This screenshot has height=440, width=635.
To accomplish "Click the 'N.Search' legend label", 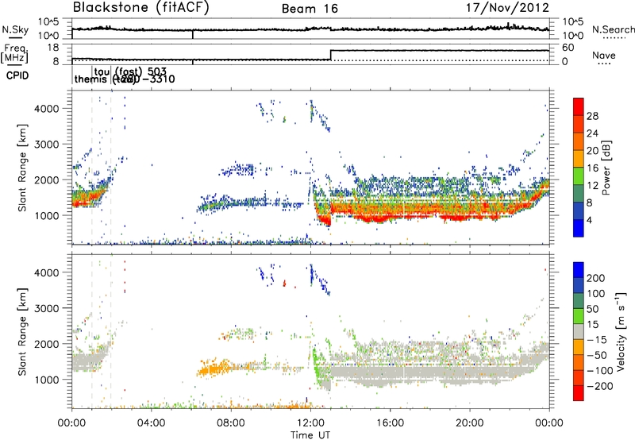I will (613, 29).
